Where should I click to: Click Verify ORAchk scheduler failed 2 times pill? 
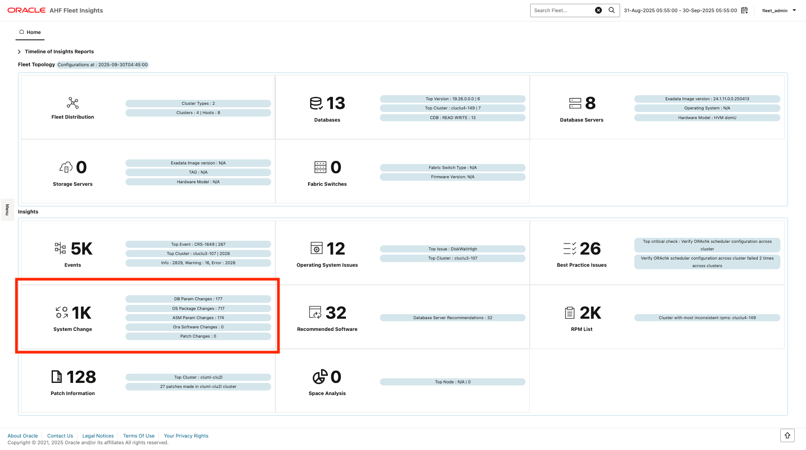(707, 262)
